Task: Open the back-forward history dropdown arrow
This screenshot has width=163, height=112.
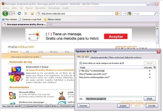Action: [x=14, y=13]
